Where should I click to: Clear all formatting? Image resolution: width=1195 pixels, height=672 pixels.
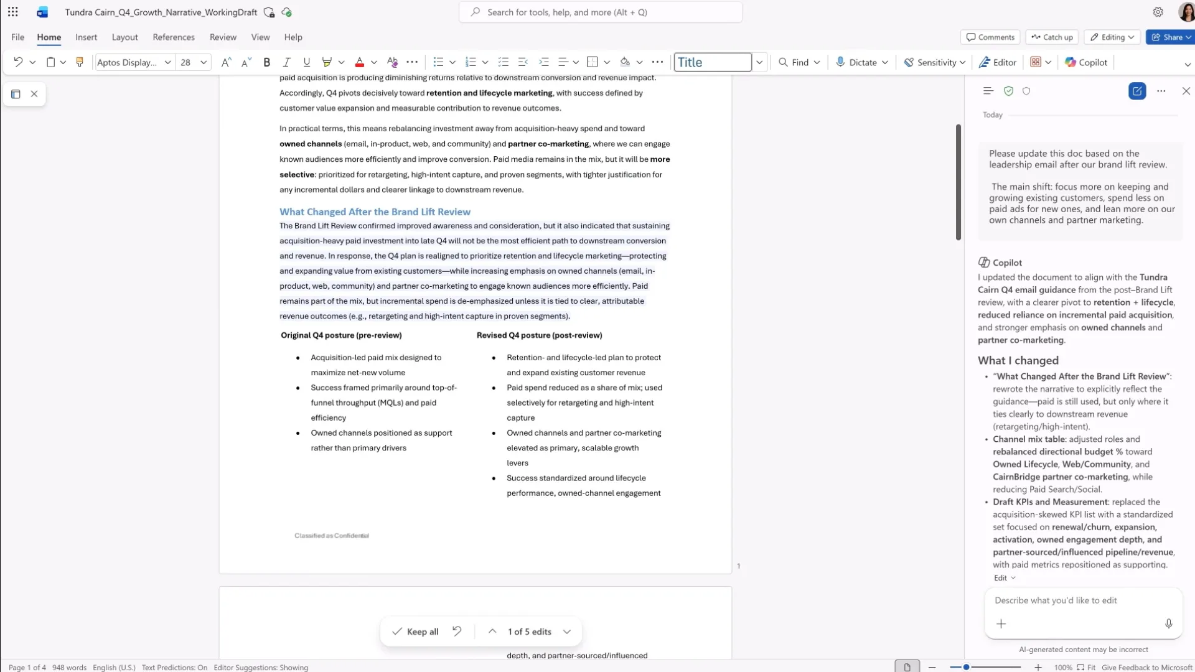pos(392,62)
